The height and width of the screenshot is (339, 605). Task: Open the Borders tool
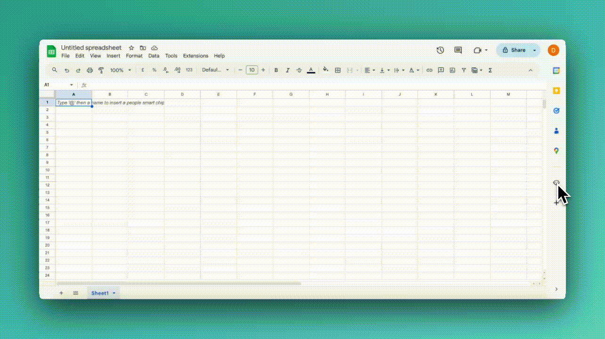(338, 70)
